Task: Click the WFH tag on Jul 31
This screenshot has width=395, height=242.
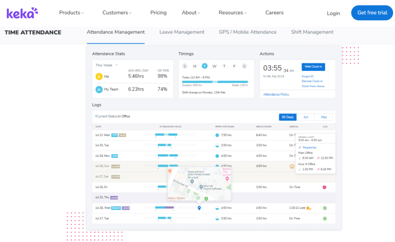Action: (x=115, y=135)
